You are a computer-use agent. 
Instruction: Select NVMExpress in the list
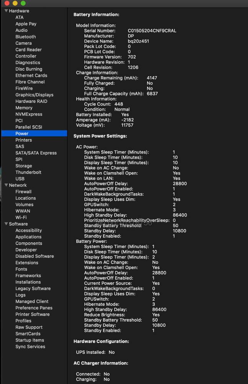pyautogui.click(x=29, y=114)
